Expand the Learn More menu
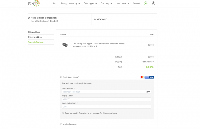Image resolution: width=200 pixels, height=129 pixels. (122, 3)
